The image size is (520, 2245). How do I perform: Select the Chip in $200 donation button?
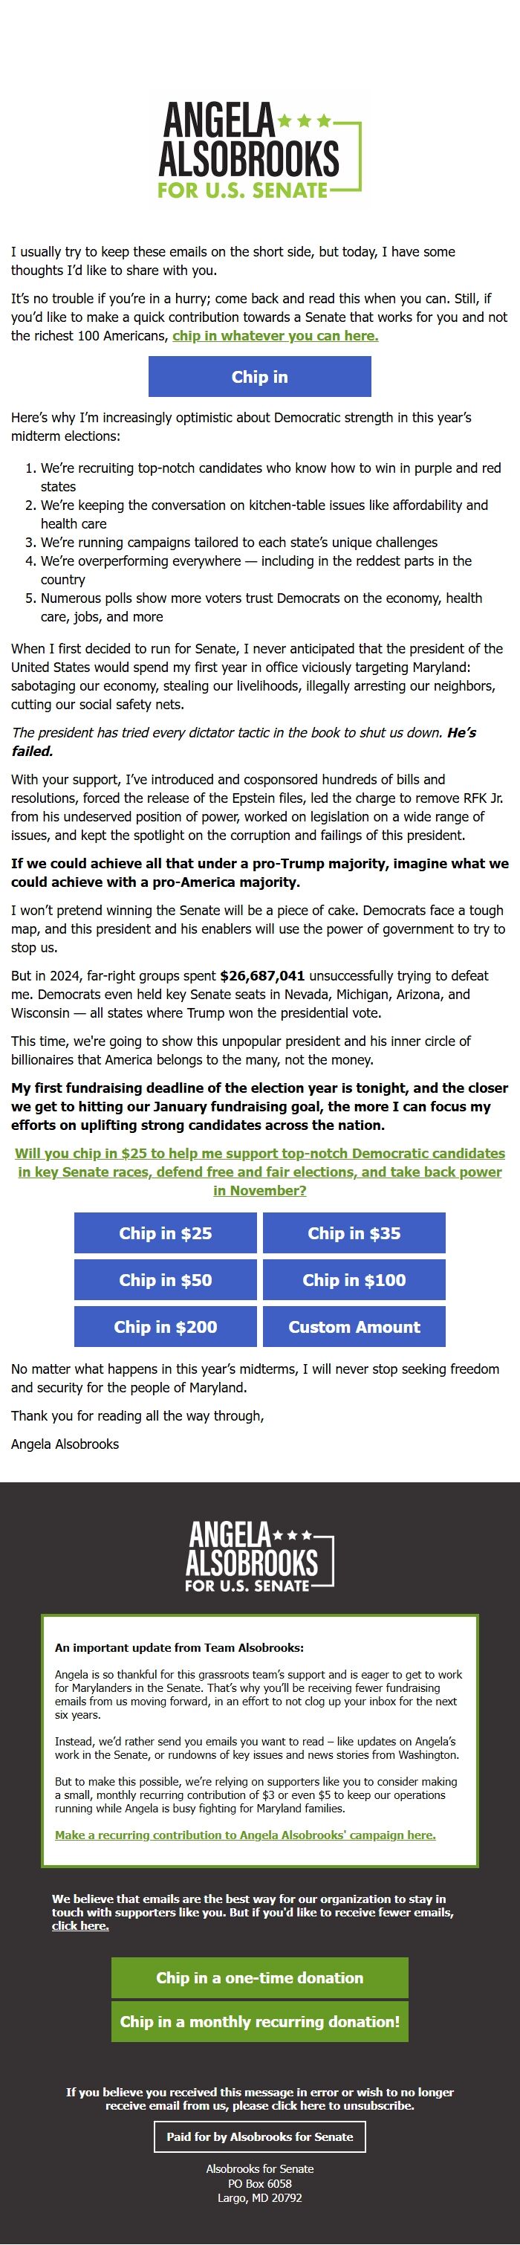165,1326
